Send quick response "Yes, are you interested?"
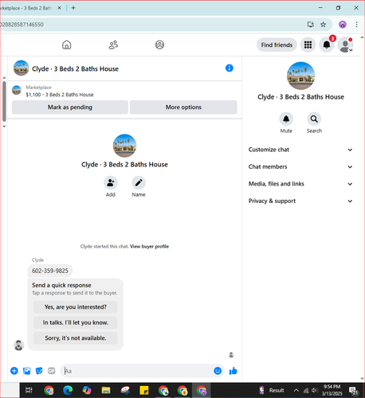 76,307
